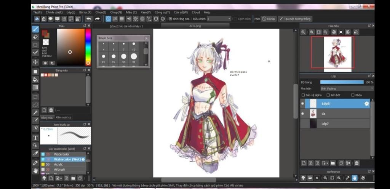390x189 pixels.
Task: Click the Redo arrow
Action: point(97,19)
